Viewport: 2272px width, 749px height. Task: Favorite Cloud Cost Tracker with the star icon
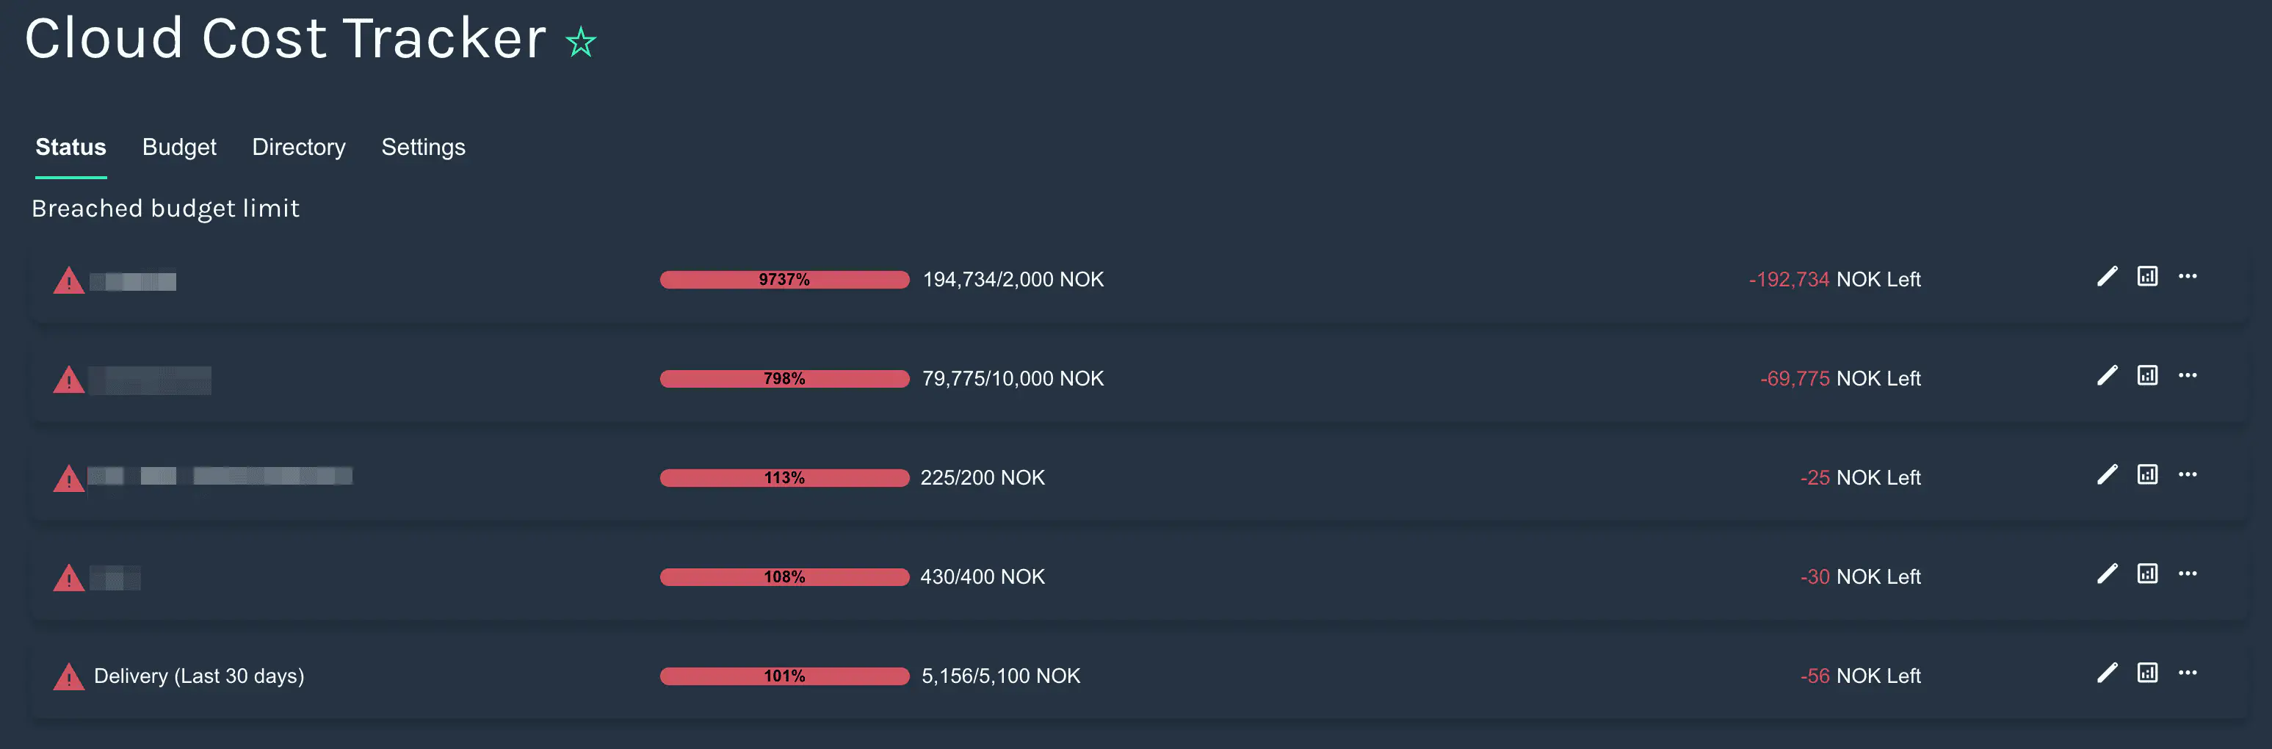(x=580, y=41)
